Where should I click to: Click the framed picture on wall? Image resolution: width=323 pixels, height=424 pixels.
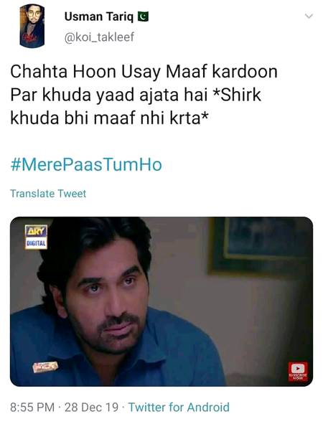[x=261, y=246]
